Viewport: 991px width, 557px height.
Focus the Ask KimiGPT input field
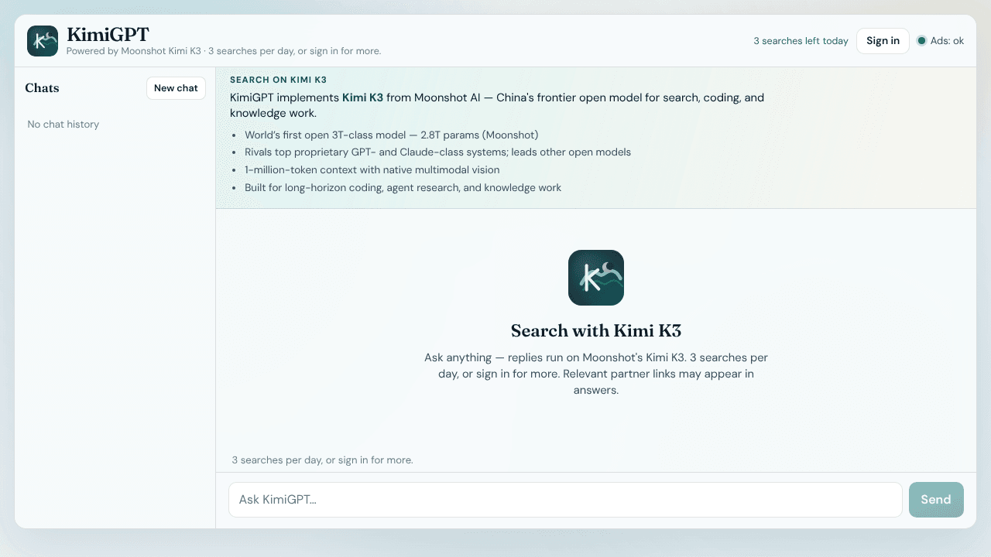(565, 500)
